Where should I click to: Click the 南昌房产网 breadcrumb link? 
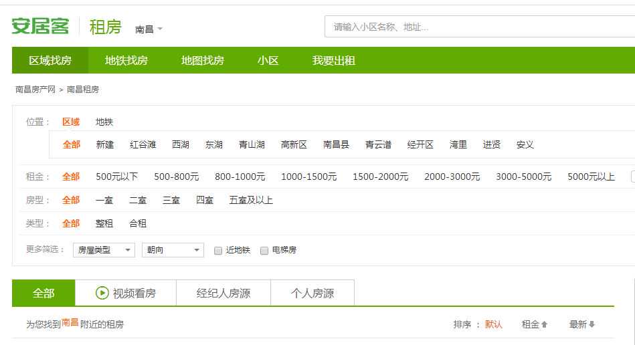[35, 90]
